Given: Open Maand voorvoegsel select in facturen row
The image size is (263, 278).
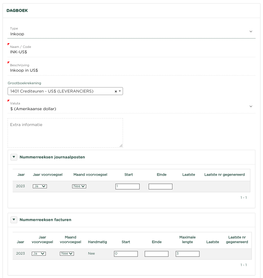Looking at the screenshot, I should (67, 254).
